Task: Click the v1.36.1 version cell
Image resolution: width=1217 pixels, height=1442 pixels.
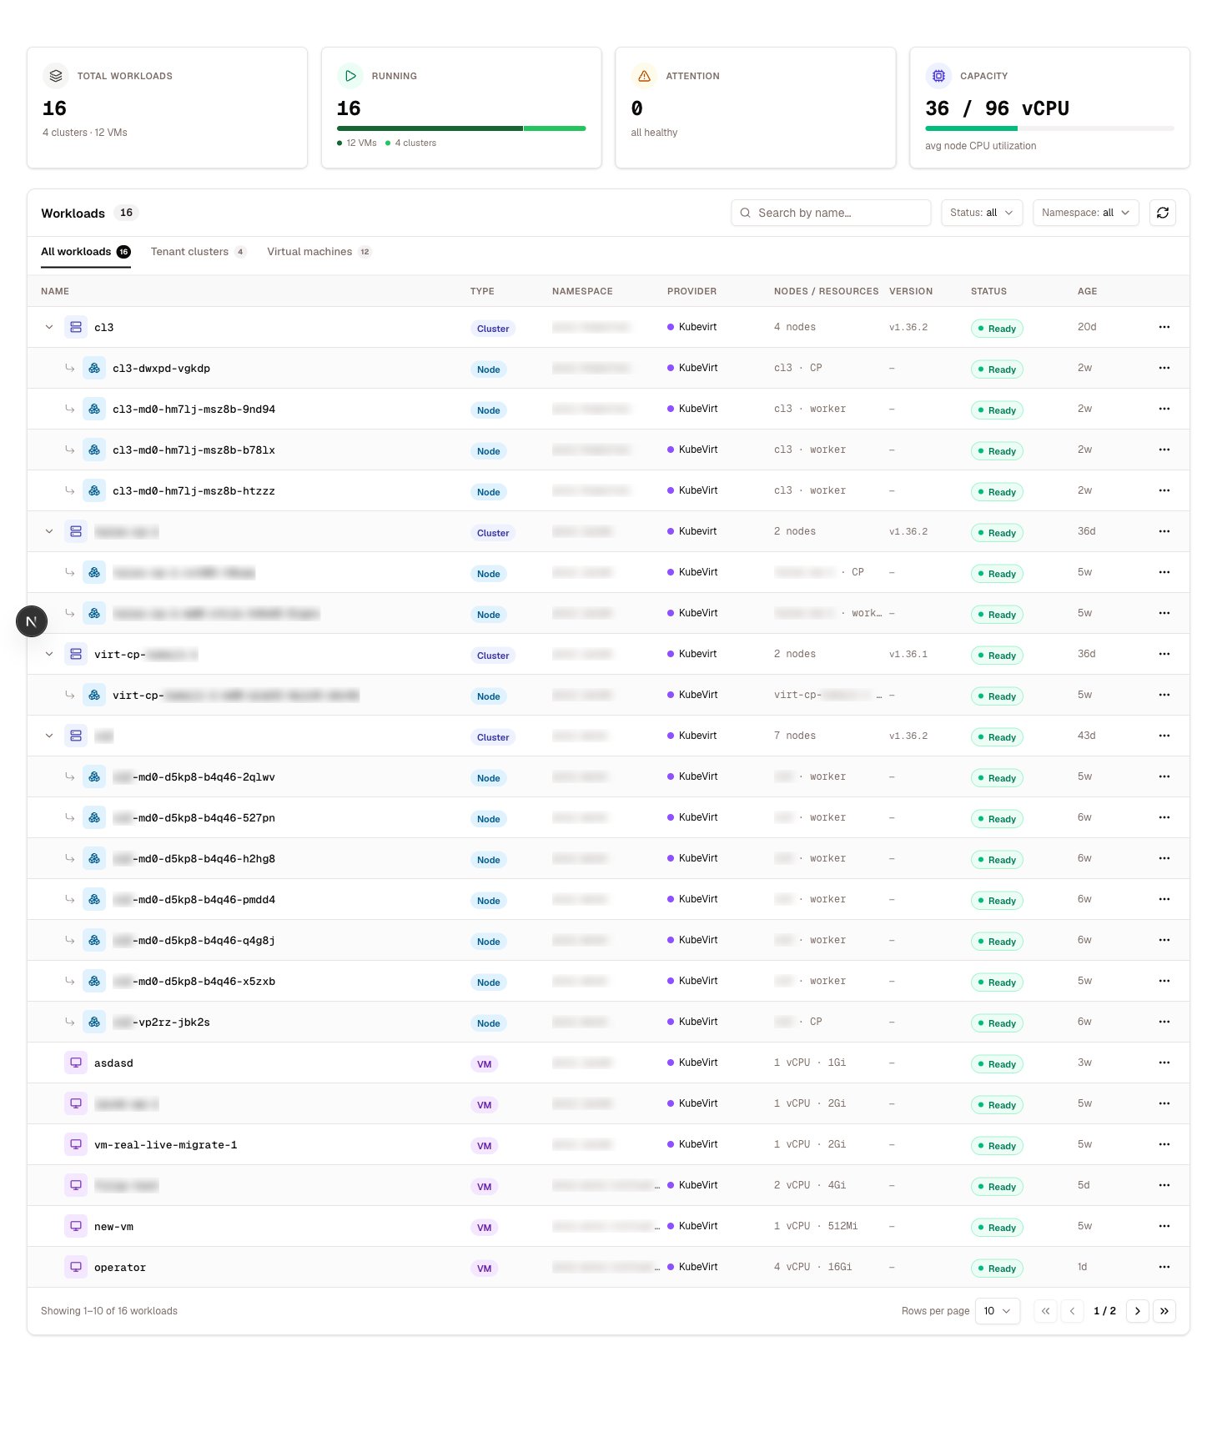Action: click(x=908, y=654)
